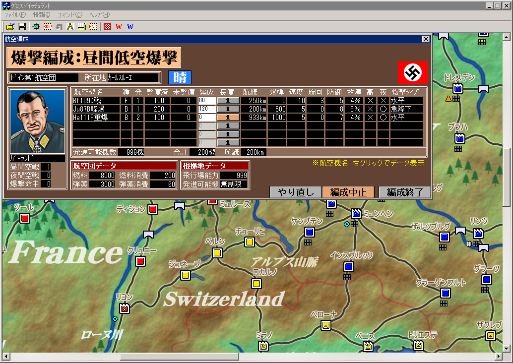Select the blue ケンプテン city marker
Viewport: 513px width, 363px height.
pos(310,232)
